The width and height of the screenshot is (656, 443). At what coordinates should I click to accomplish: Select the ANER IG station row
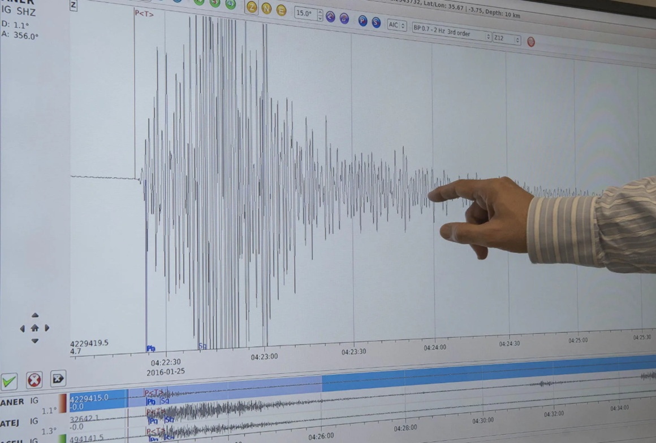point(19,402)
